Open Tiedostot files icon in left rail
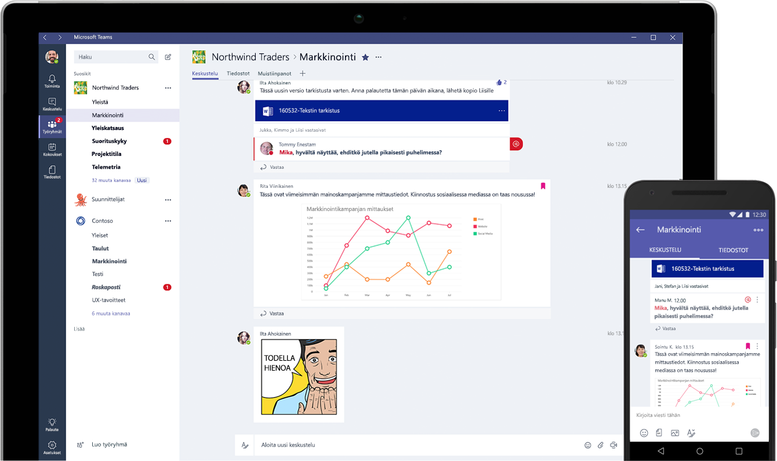Screen dimensions: 777x461 (x=52, y=171)
